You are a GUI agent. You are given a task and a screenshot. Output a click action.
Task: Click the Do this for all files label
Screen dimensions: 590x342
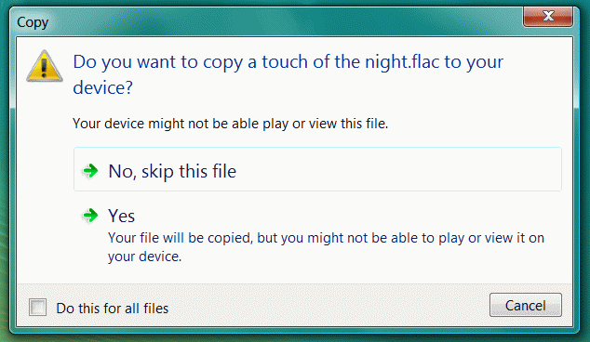click(112, 309)
